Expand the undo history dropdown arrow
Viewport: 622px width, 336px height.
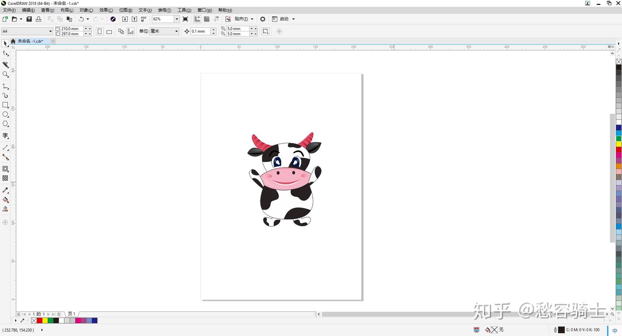point(88,19)
